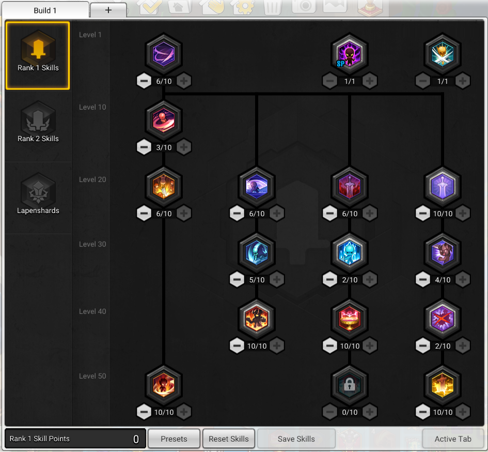Select the fiery figure skill at Level 40

coord(257,319)
